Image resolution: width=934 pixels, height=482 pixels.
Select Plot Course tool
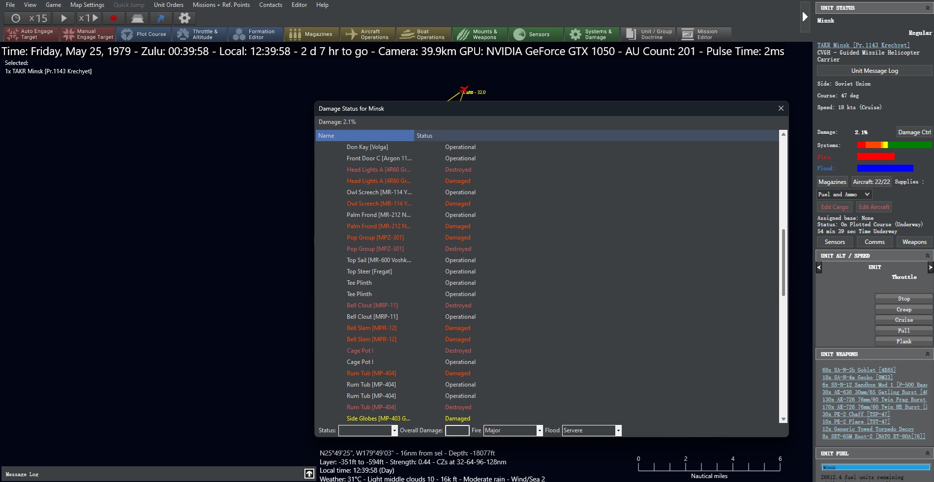point(144,34)
